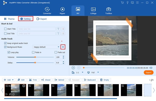This screenshot has width=156, height=101.
Task: Add background music with plus button
Action: 63,47
